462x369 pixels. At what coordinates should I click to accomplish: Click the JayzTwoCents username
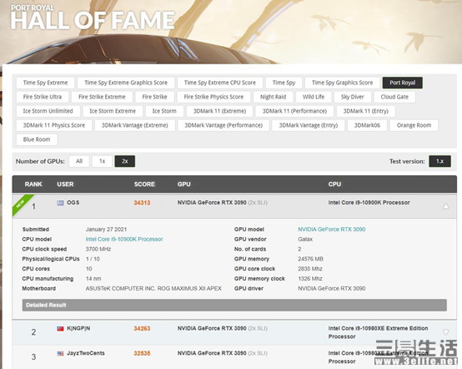tap(85, 353)
